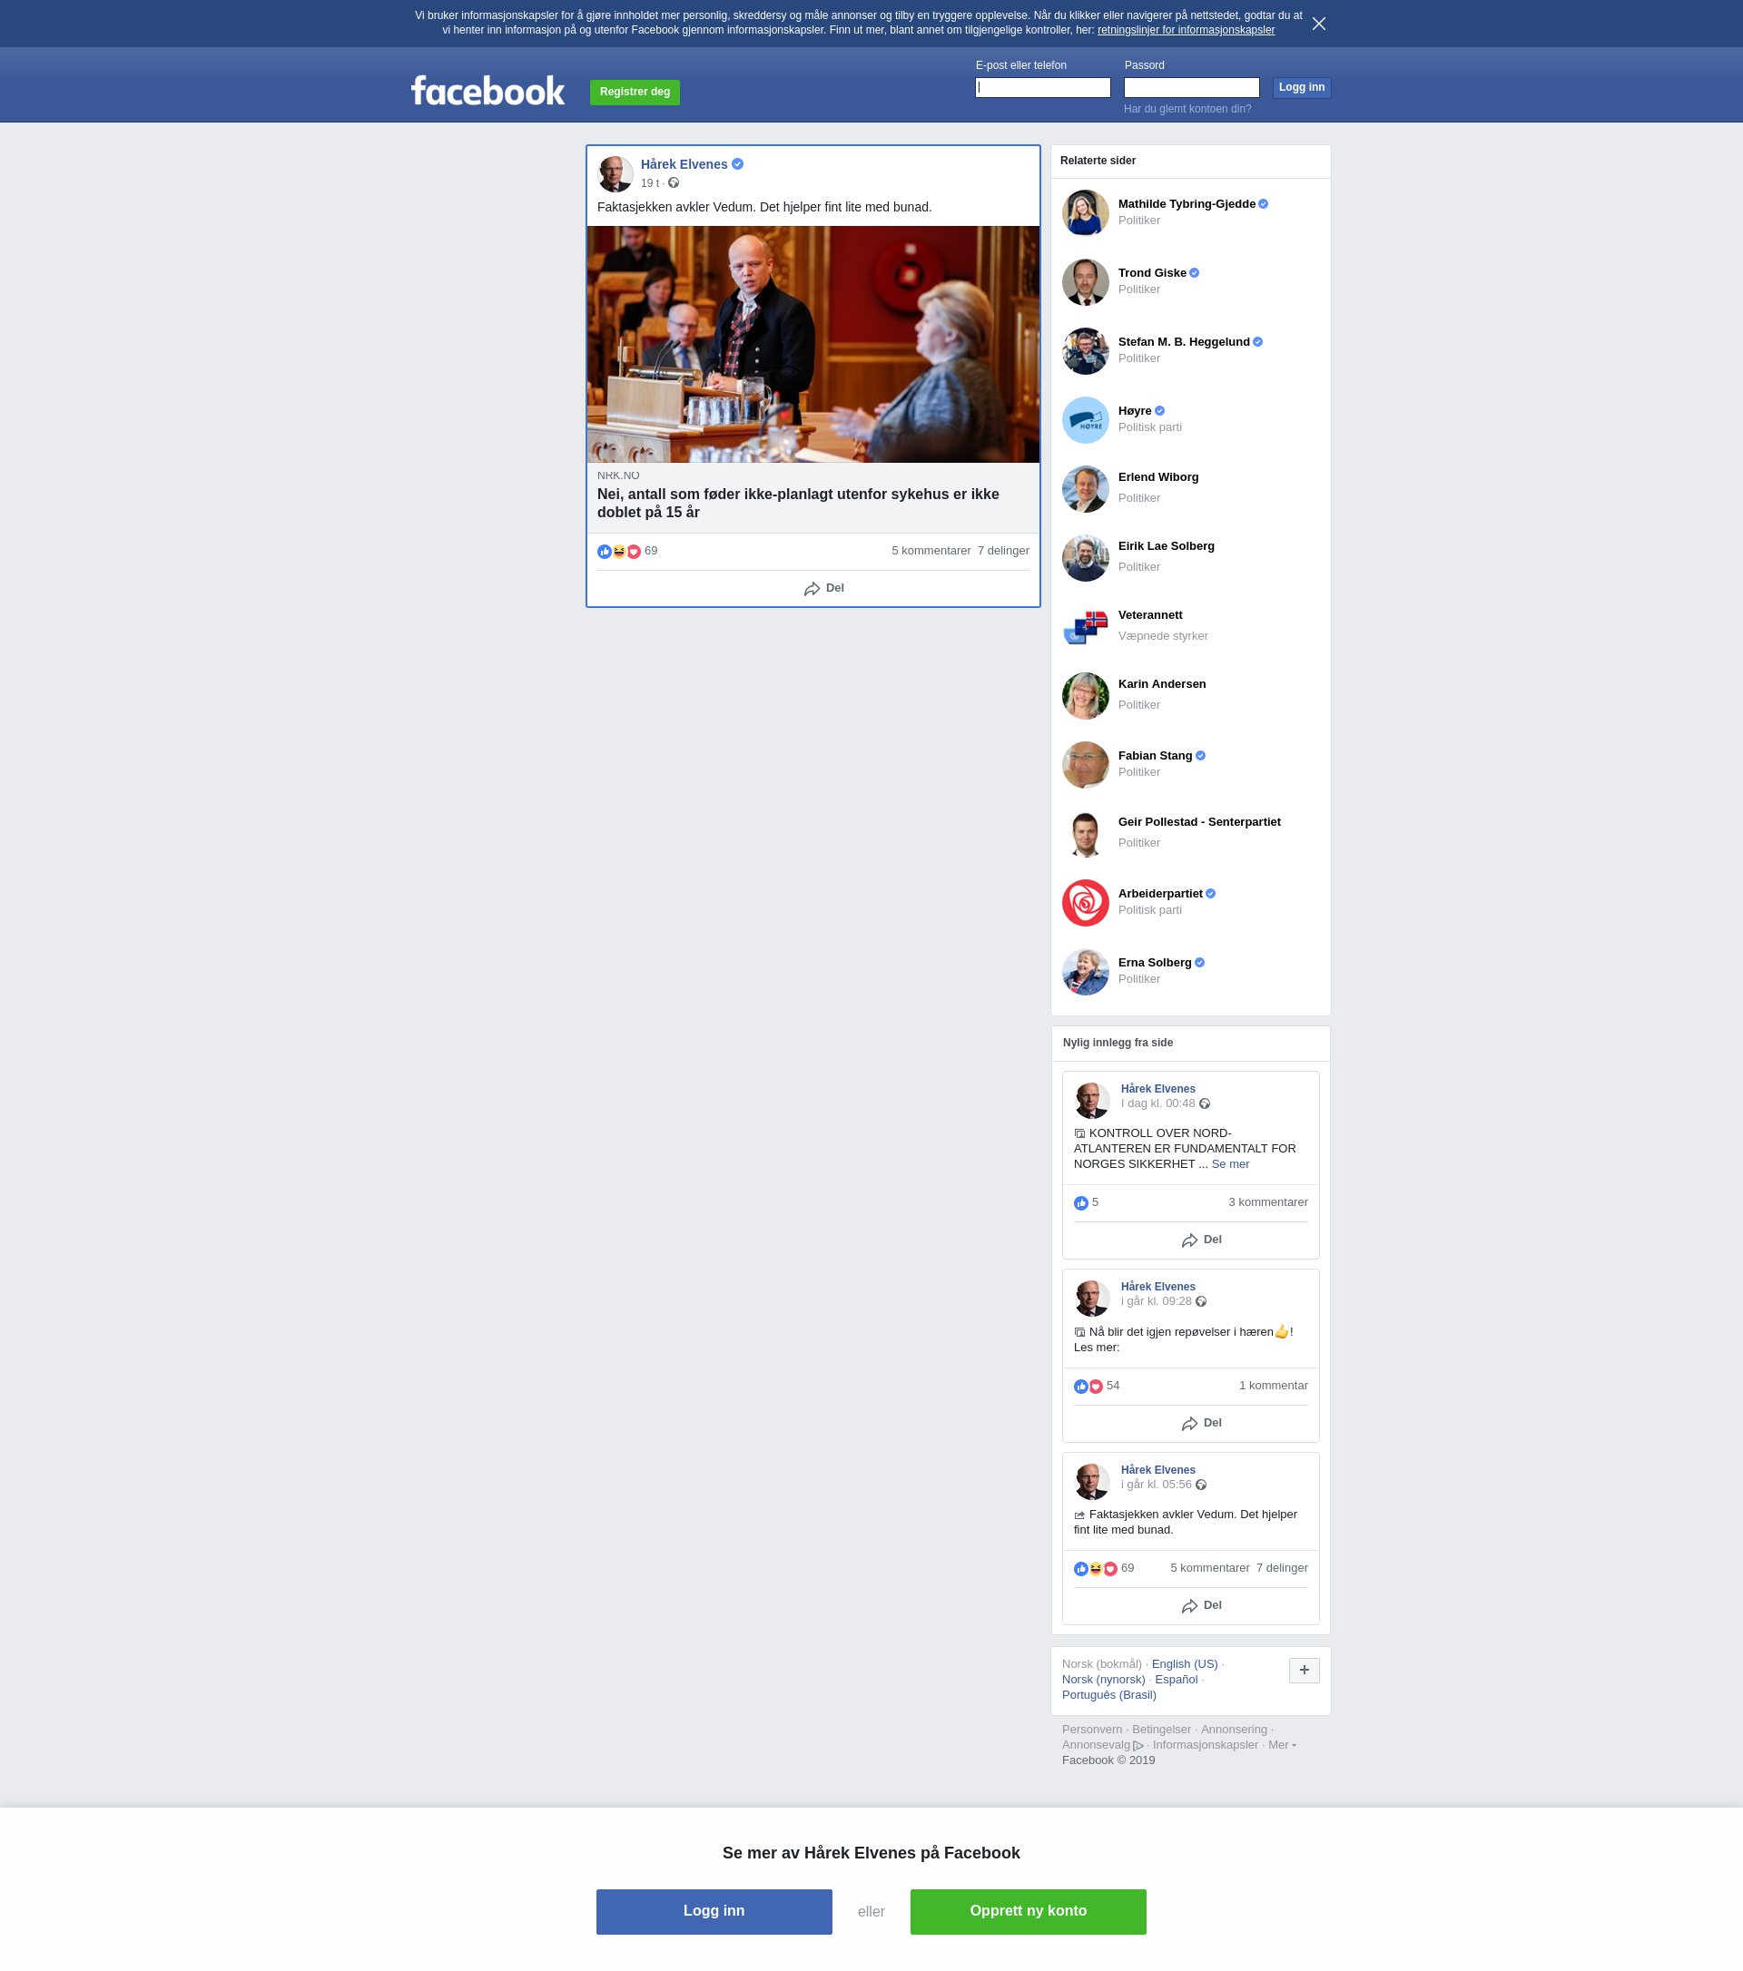This screenshot has height=1971, width=1743.
Task: Open Trond Giske name link
Action: point(1152,273)
